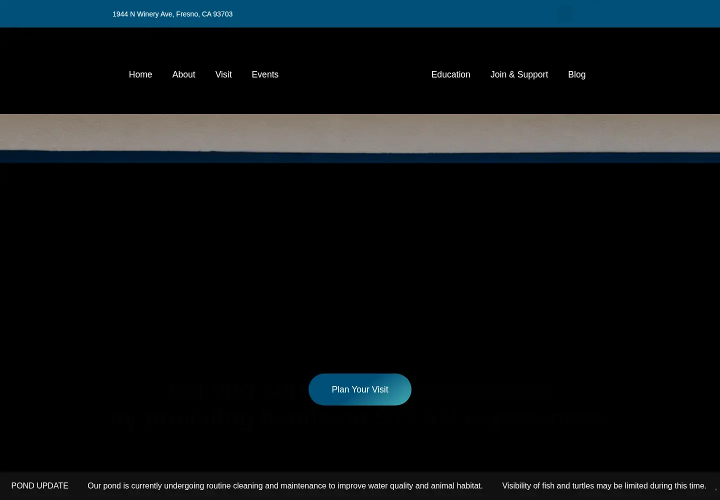Choose Join & Support in navigation

(519, 74)
